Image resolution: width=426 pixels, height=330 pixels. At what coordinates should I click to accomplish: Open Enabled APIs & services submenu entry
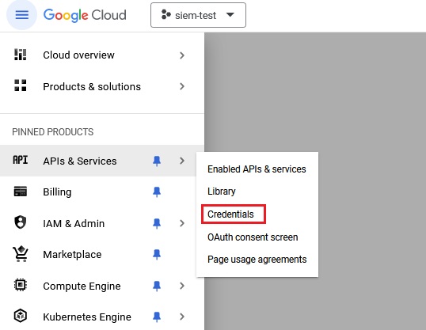(x=257, y=169)
